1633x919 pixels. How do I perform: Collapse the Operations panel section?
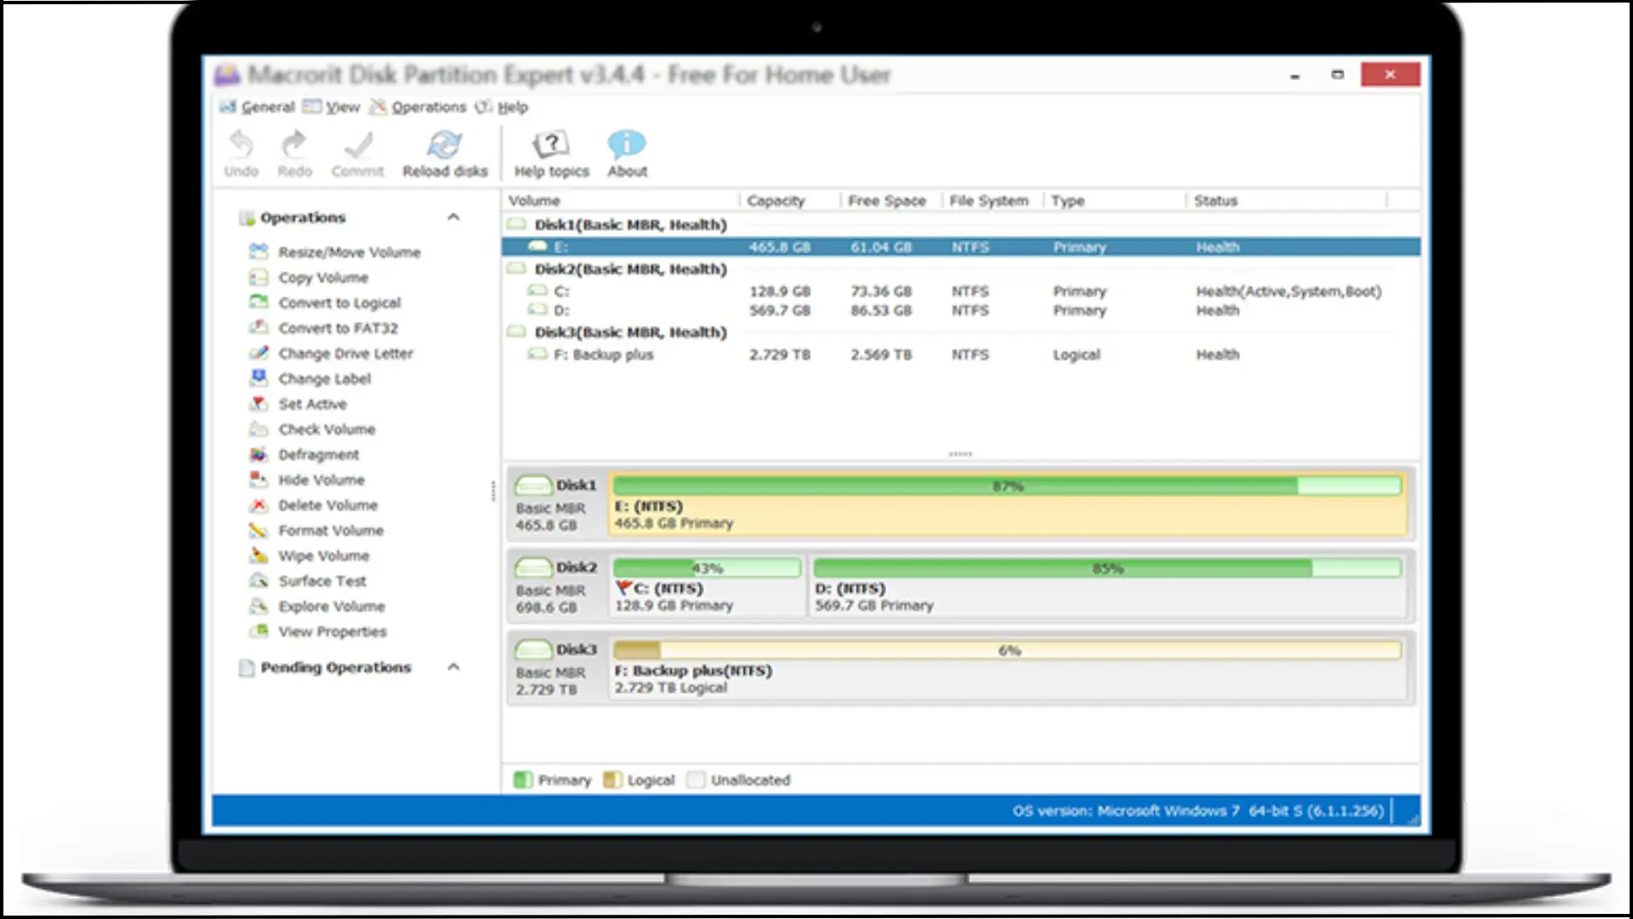(x=453, y=217)
